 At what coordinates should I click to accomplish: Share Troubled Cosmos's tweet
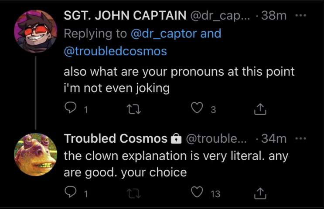tap(260, 193)
